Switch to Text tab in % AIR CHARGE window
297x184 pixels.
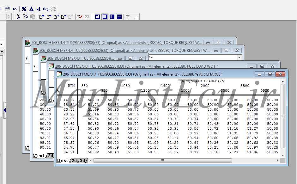[x=63, y=161]
